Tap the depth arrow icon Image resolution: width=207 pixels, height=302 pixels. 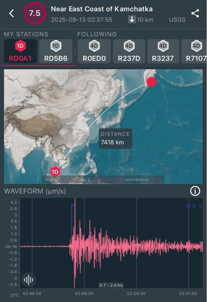click(x=132, y=20)
